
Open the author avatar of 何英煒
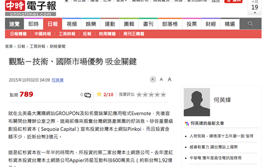[x=197, y=102]
